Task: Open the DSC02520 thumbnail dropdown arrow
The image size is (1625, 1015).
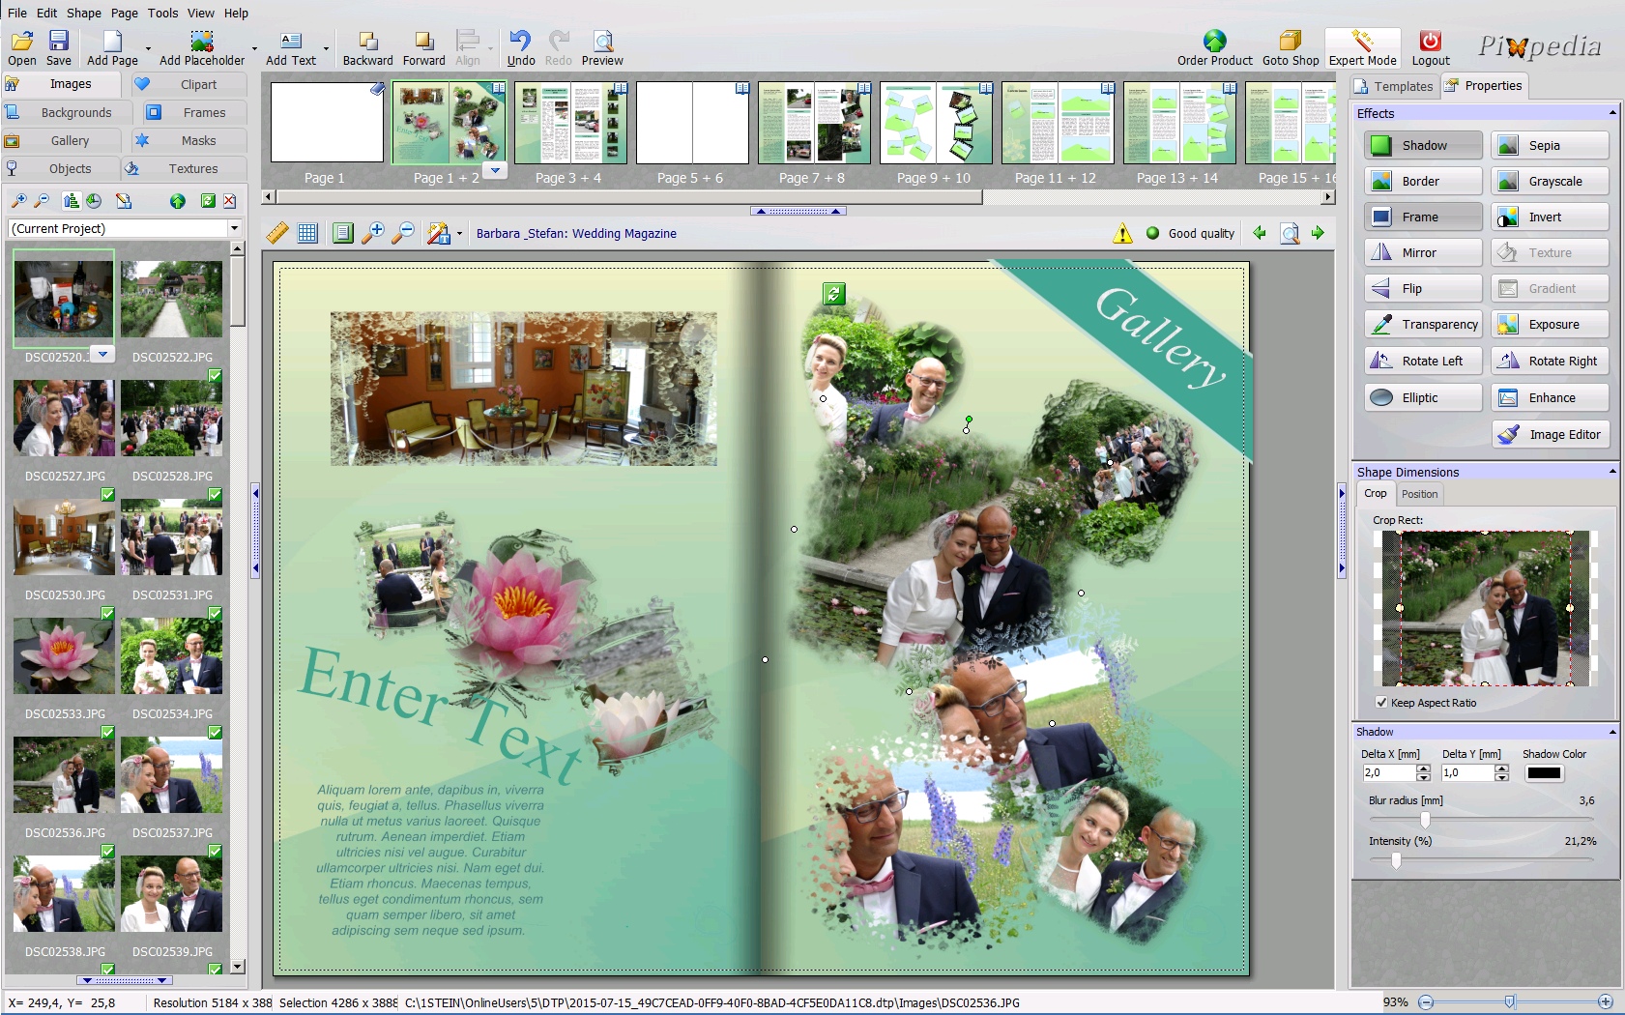Action: [x=102, y=354]
